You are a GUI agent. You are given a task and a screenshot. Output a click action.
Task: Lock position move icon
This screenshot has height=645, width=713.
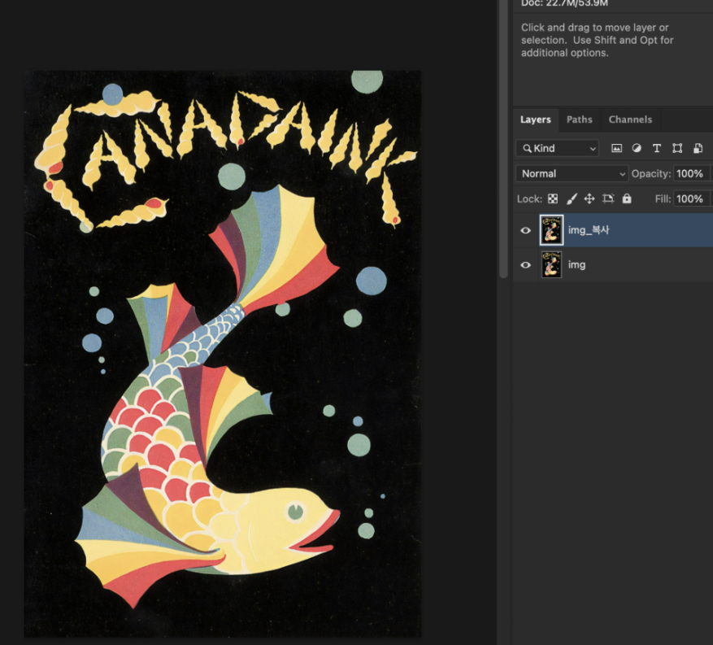[589, 198]
